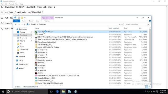Click the Search Downloads field

pos(137,24)
